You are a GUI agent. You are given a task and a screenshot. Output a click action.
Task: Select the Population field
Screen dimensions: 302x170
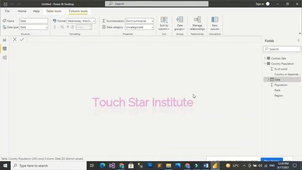coord(281,85)
